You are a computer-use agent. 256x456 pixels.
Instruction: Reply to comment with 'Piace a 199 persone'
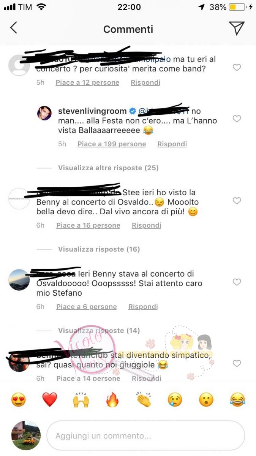click(x=172, y=144)
